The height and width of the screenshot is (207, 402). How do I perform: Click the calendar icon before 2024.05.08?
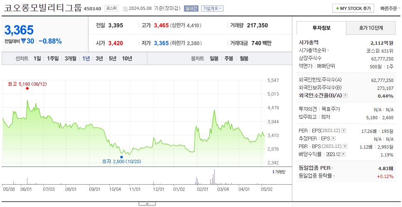click(125, 9)
